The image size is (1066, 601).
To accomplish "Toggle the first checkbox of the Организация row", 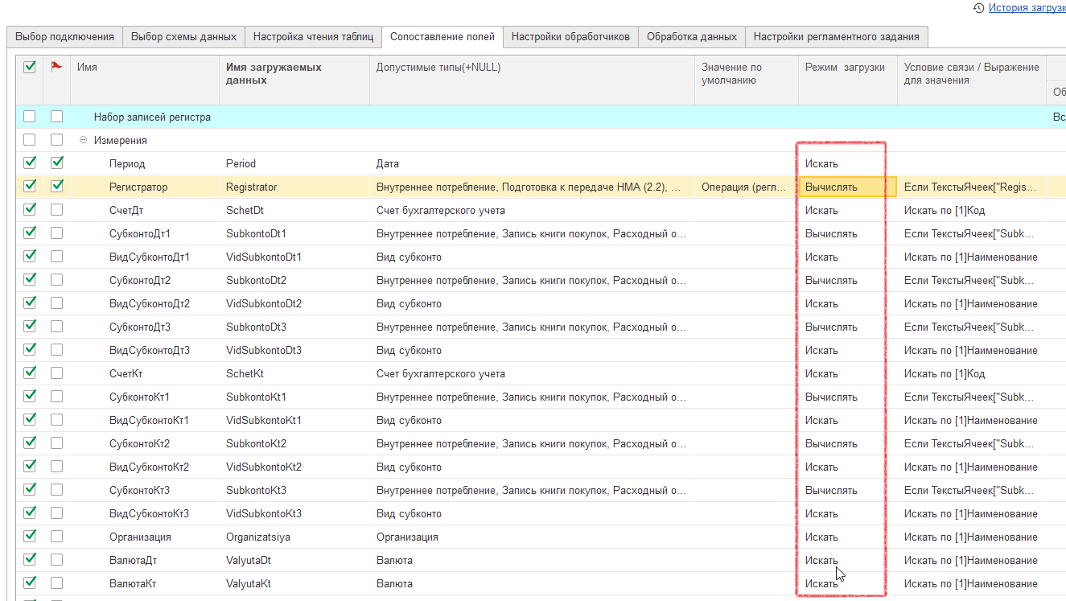I will coord(30,537).
